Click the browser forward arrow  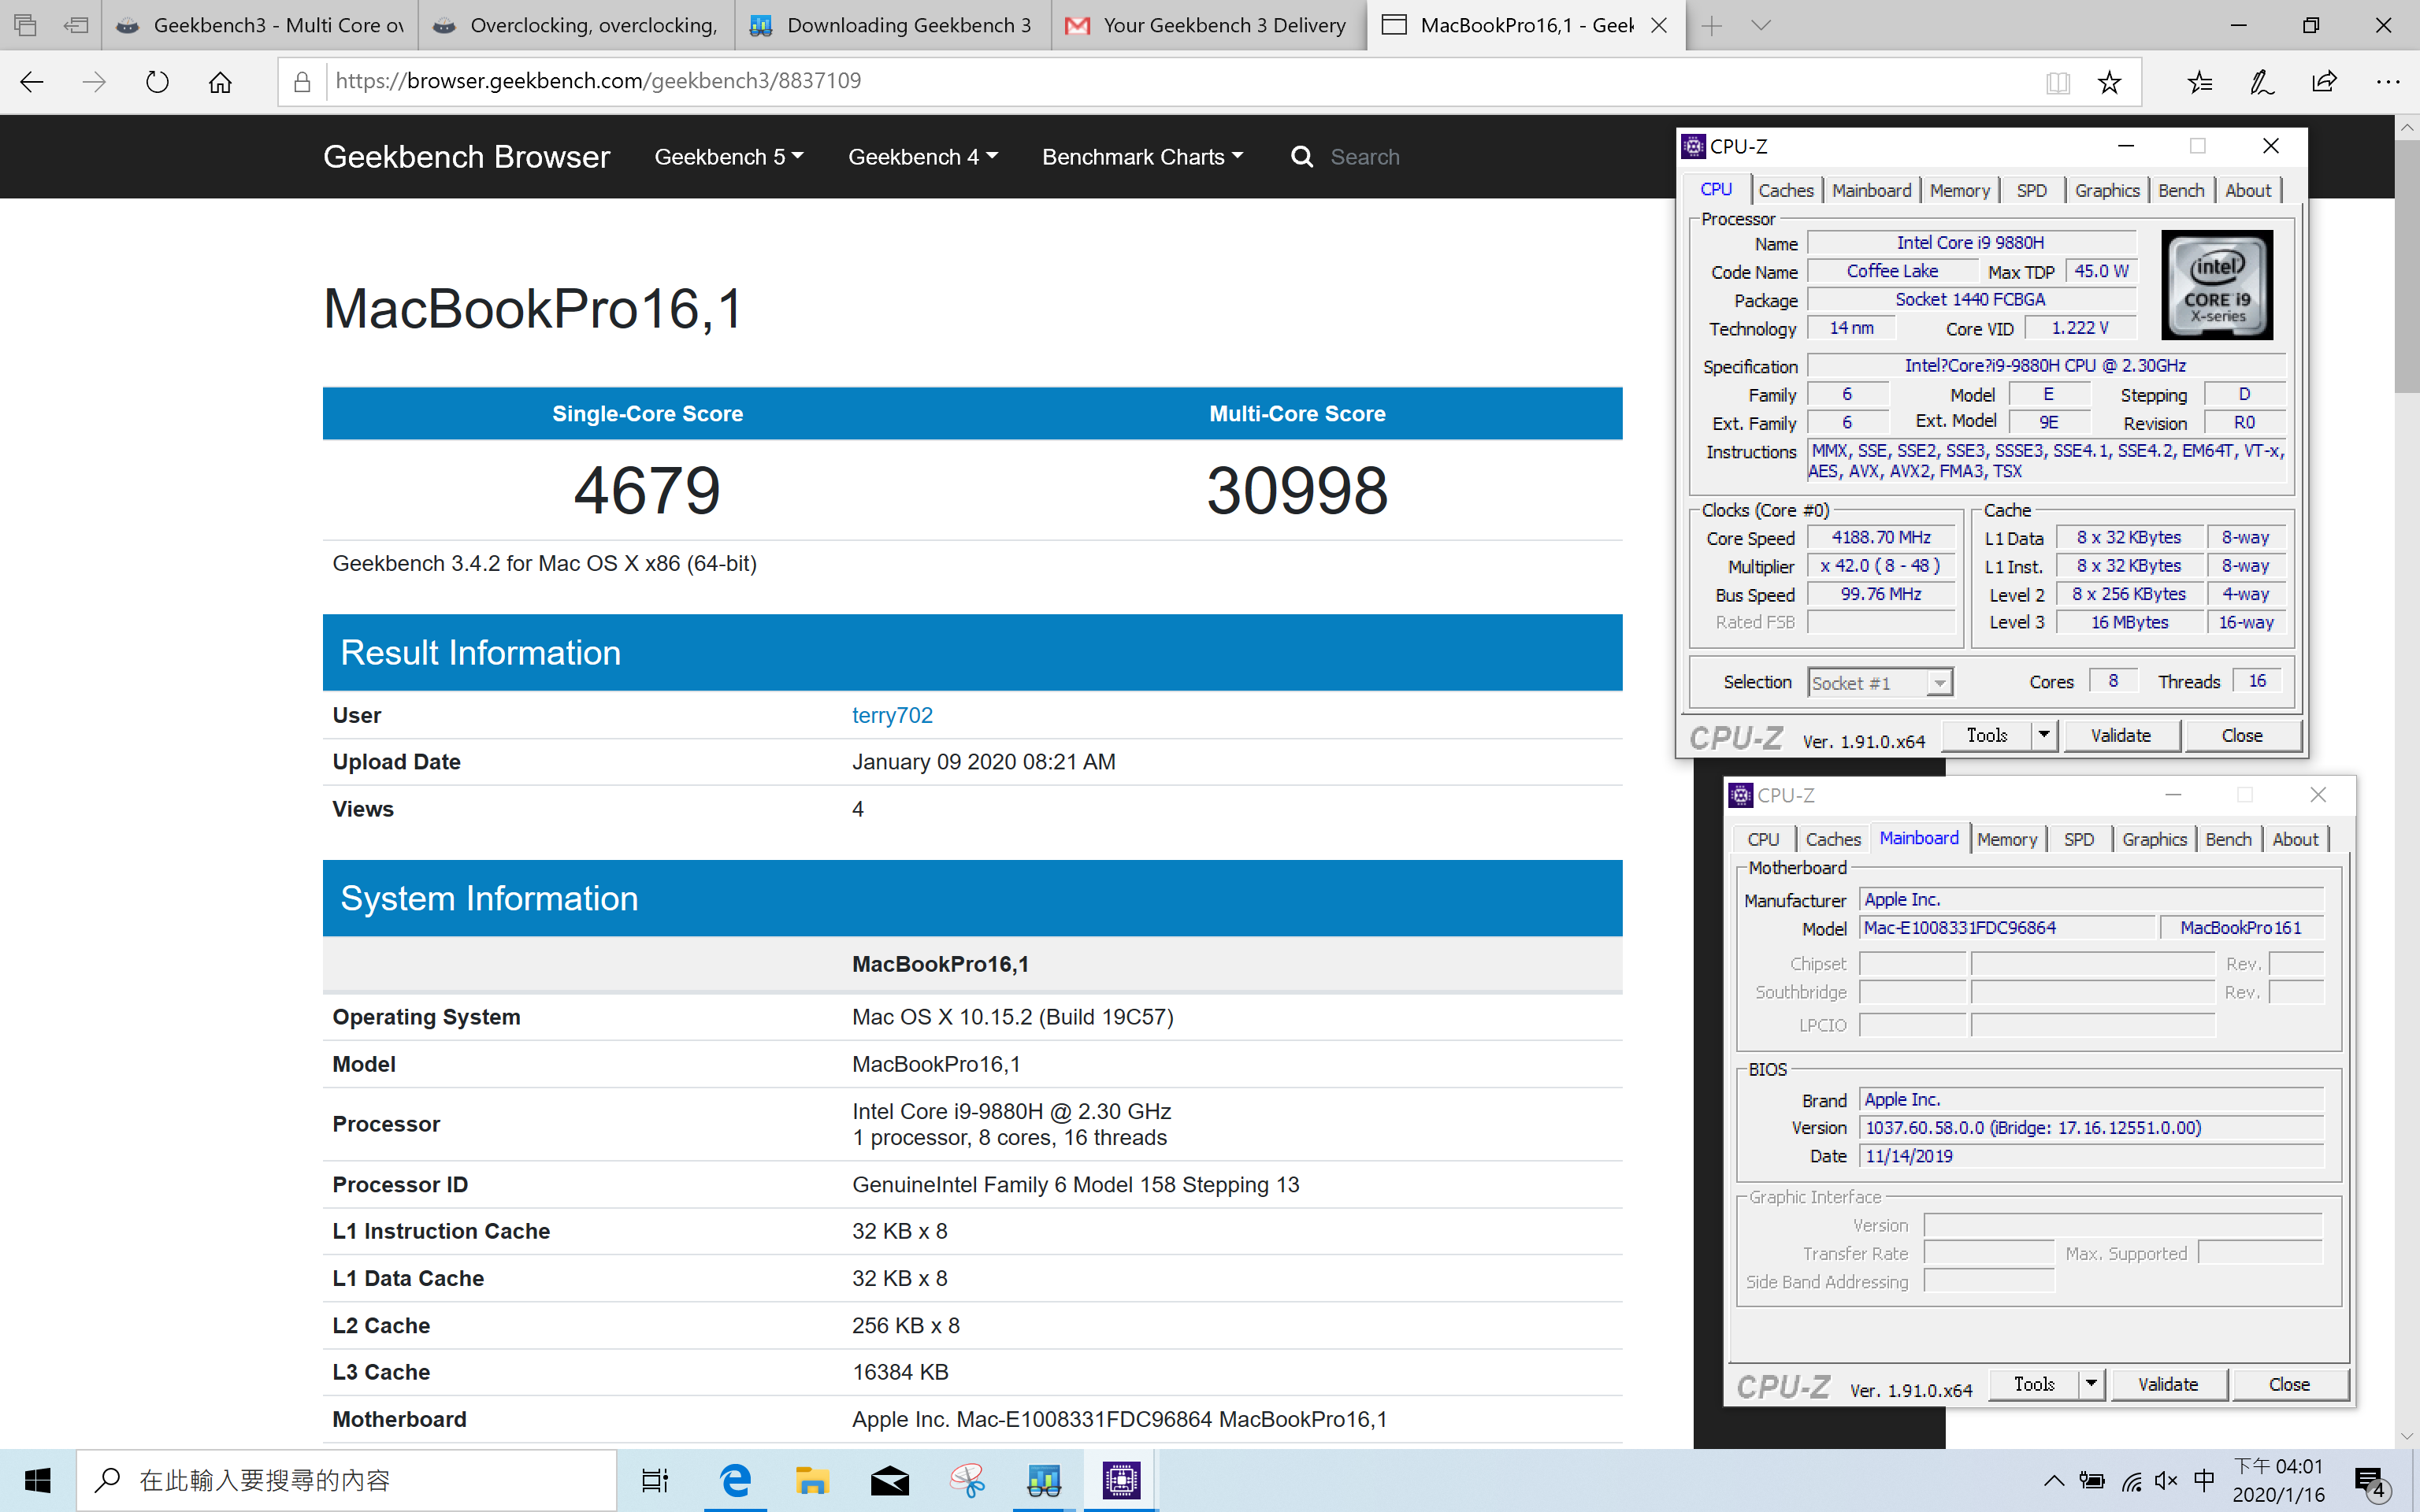pos(94,82)
